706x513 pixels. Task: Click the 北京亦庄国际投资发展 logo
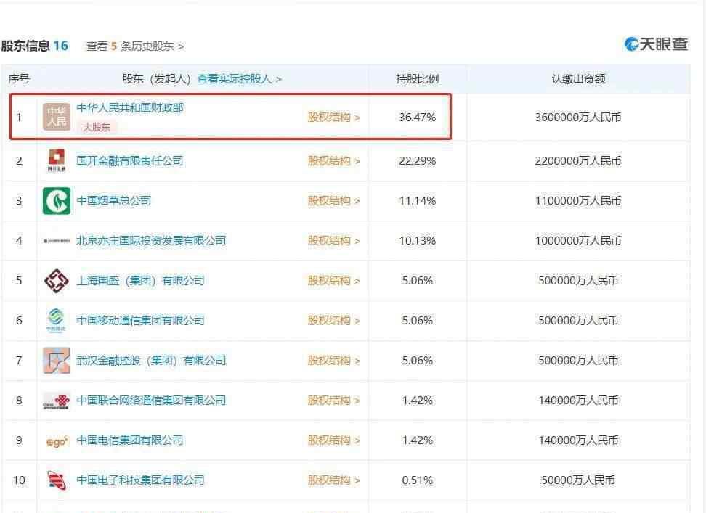56,241
